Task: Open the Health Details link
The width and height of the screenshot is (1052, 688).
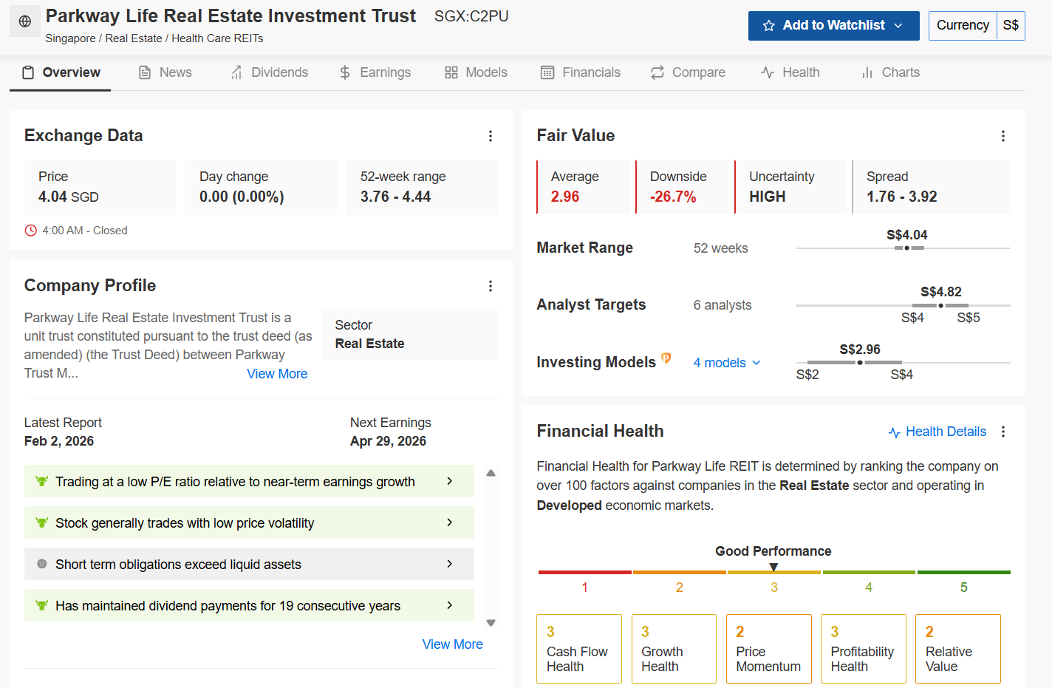Action: [x=937, y=432]
